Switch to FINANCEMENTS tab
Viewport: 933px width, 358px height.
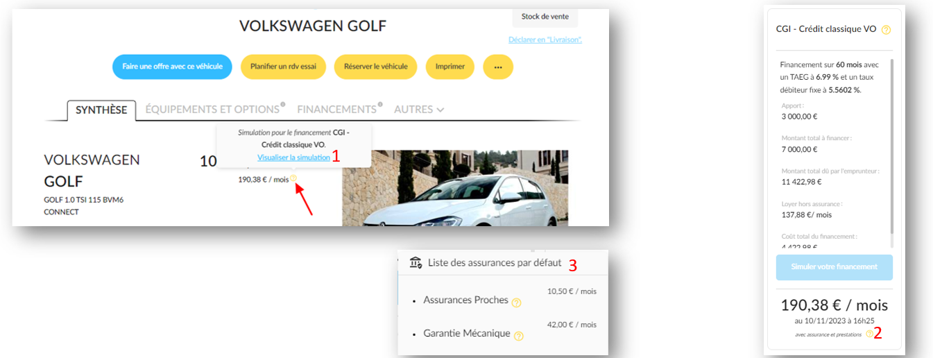pyautogui.click(x=339, y=110)
